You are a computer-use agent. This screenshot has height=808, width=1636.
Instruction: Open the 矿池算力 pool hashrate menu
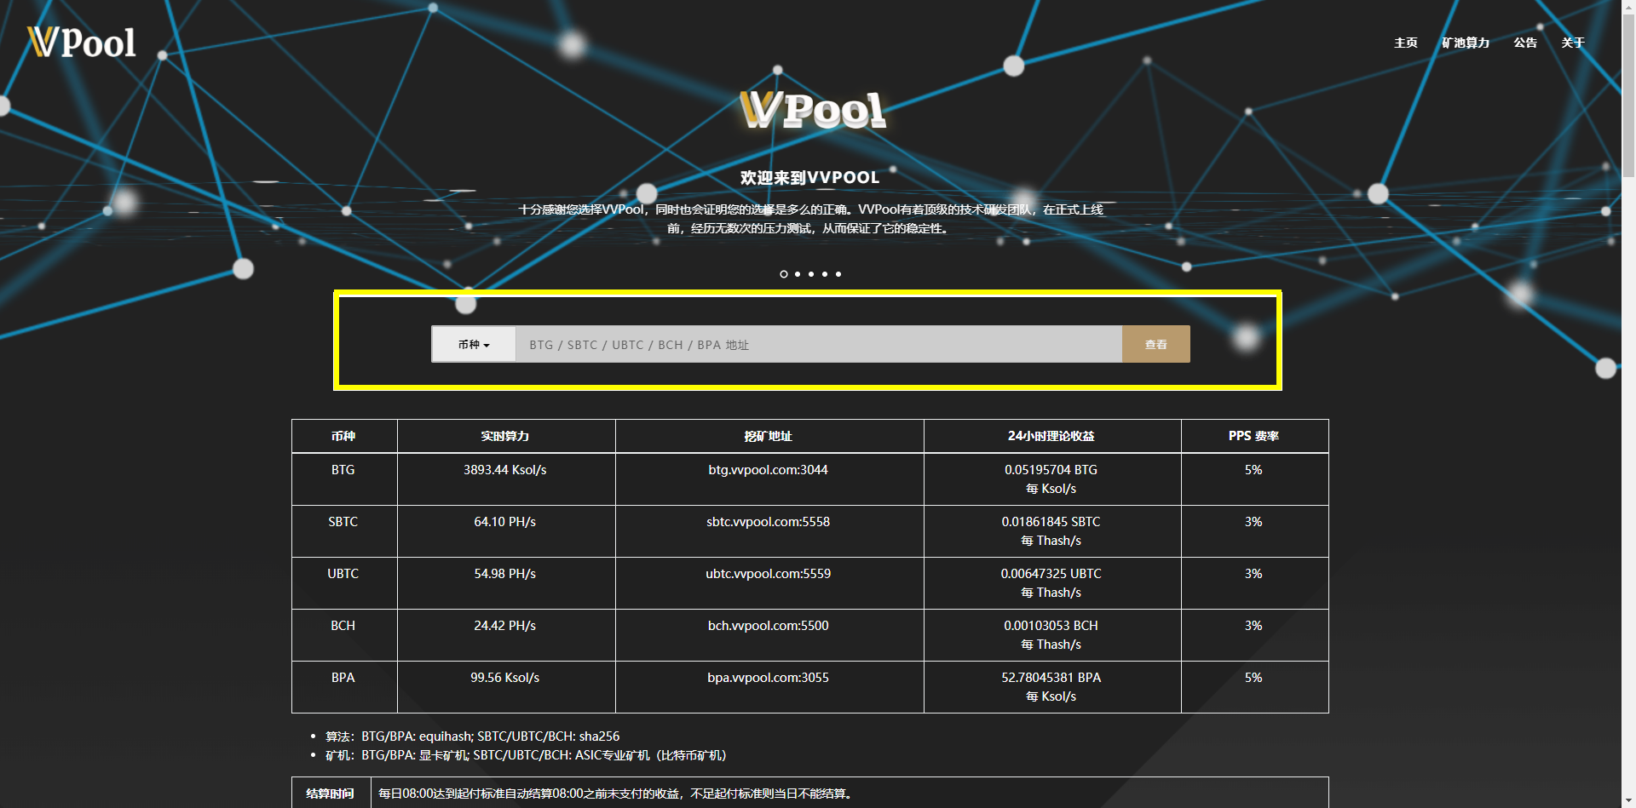coord(1466,43)
